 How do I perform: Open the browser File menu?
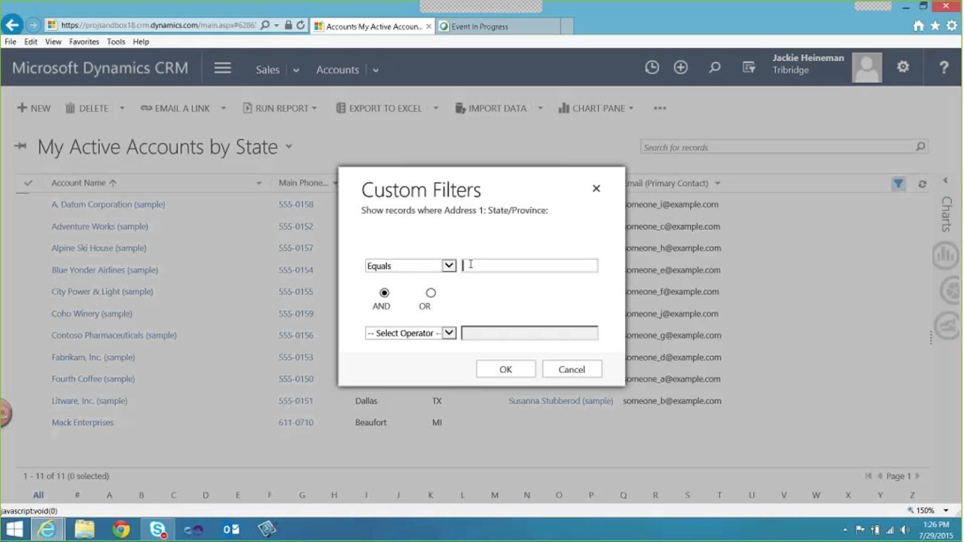pos(11,42)
